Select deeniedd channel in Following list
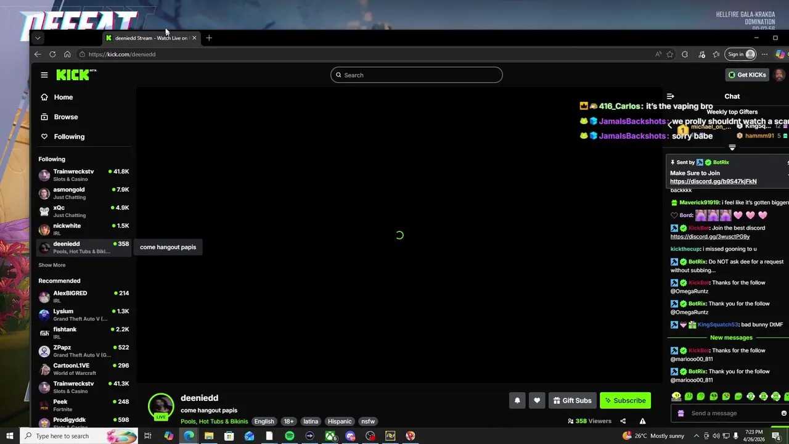 pyautogui.click(x=84, y=247)
